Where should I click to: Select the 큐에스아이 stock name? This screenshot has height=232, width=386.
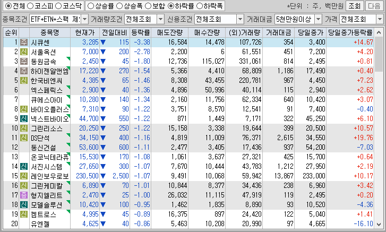(47, 100)
